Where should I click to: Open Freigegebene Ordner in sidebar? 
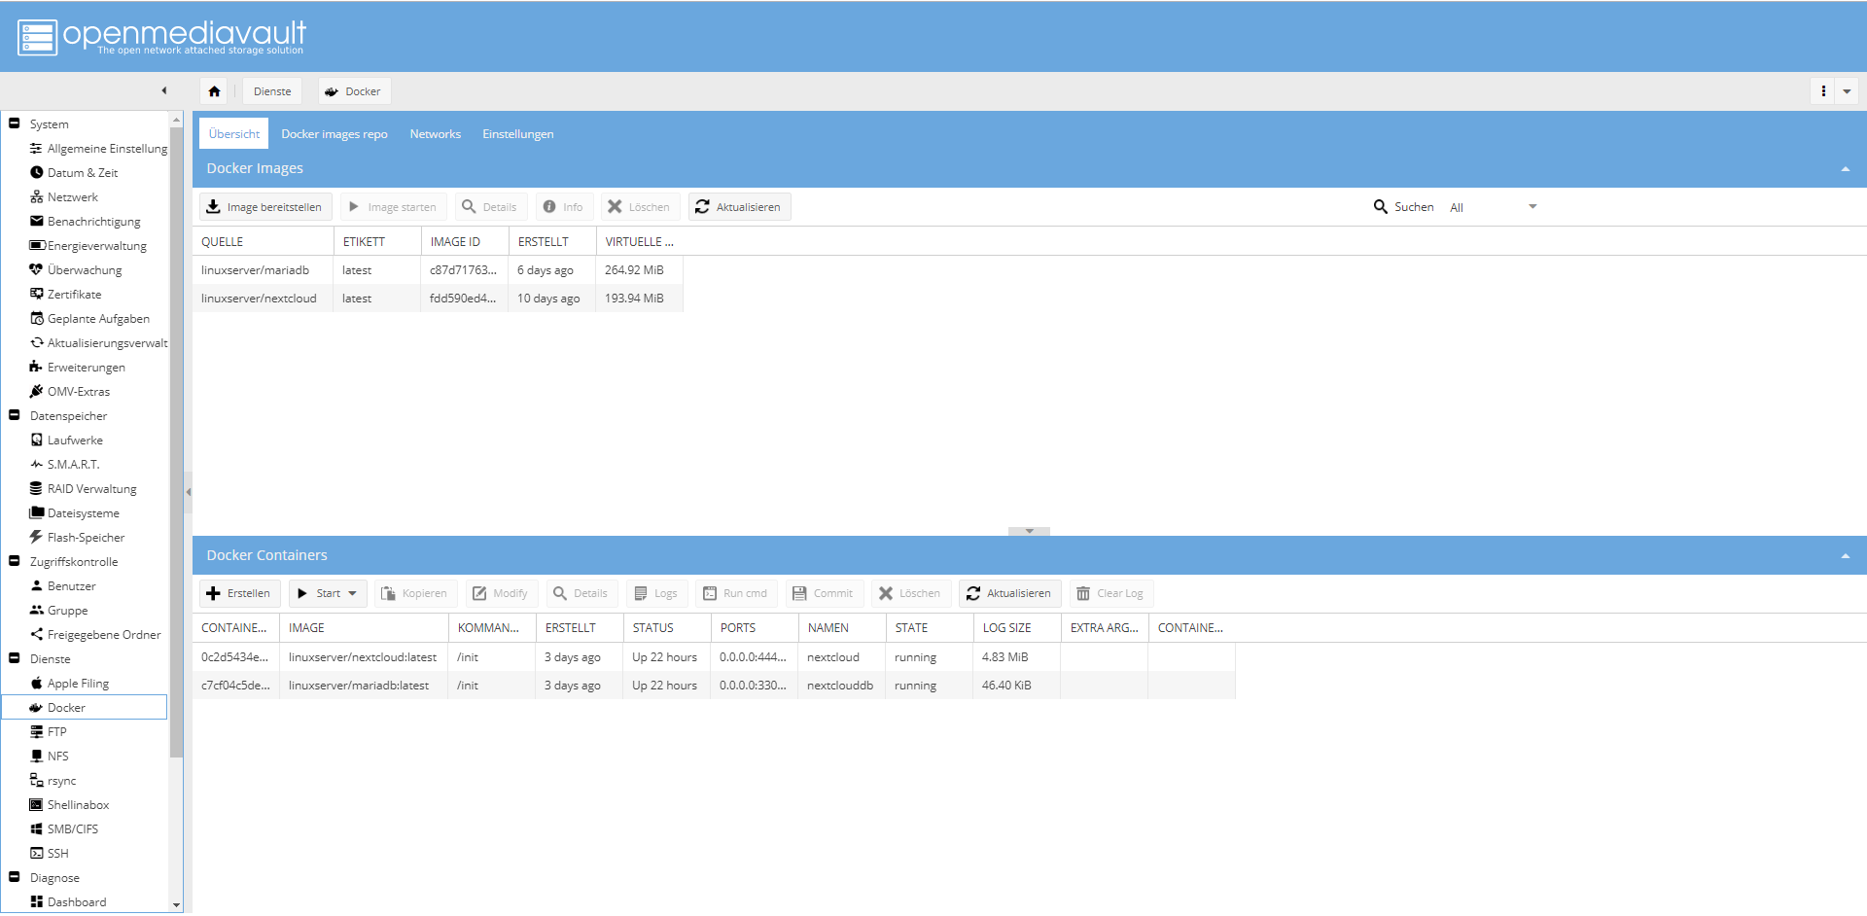point(95,635)
